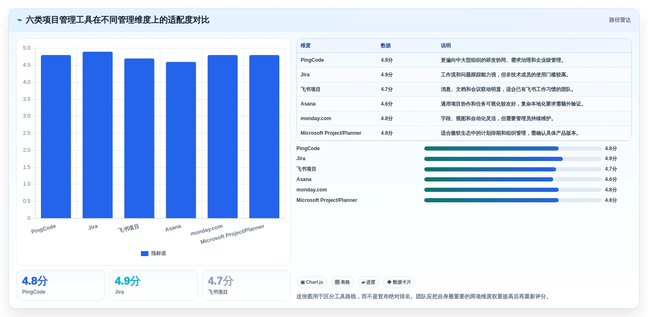Click 飞书项目 in the table's first column

311,89
